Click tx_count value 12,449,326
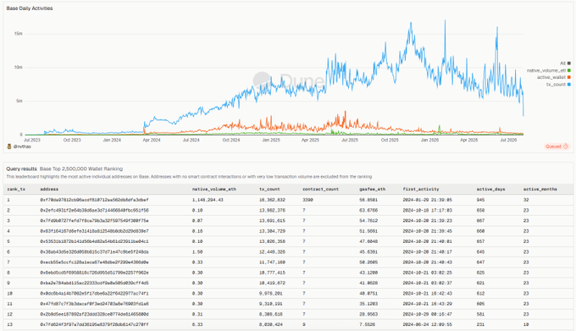The width and height of the screenshot is (576, 331). [272, 251]
